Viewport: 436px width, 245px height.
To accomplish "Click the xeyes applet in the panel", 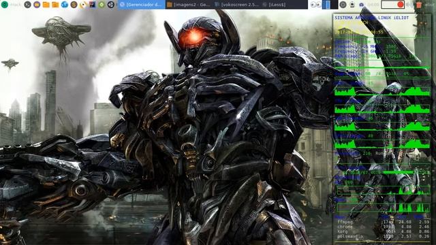I will (x=316, y=5).
